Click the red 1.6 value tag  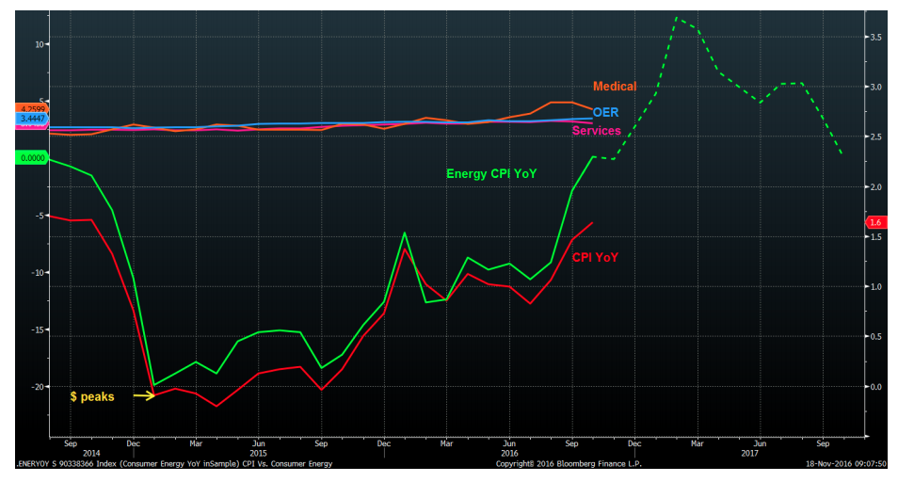[873, 222]
